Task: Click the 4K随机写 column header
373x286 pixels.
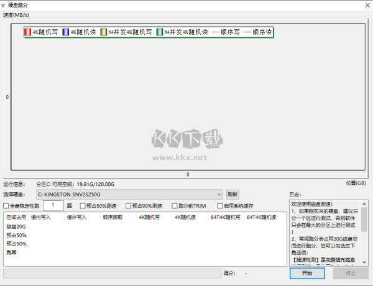Action: click(154, 217)
